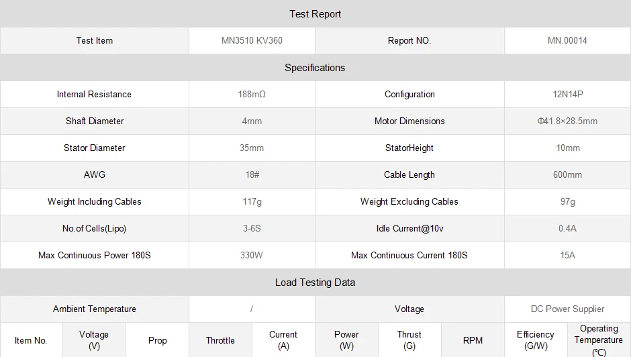The height and width of the screenshot is (357, 631).
Task: Select the 330W max continuous power value
Action: coord(252,255)
